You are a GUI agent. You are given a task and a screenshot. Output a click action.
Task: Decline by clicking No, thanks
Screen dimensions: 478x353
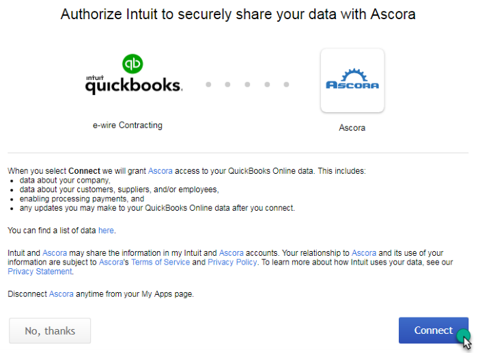50,330
